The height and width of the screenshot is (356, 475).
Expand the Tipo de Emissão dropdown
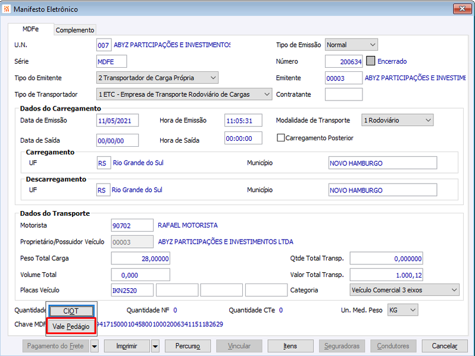coord(351,45)
